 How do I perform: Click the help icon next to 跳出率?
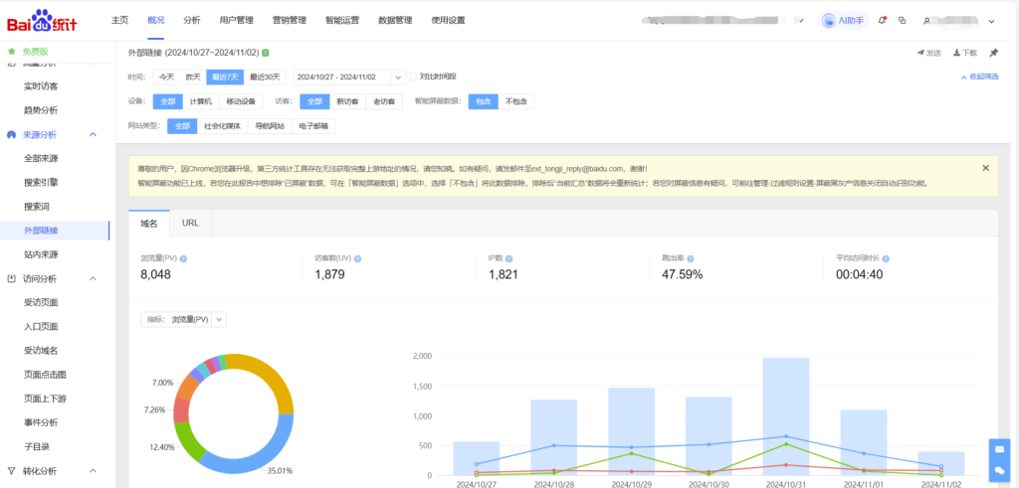[x=691, y=259]
